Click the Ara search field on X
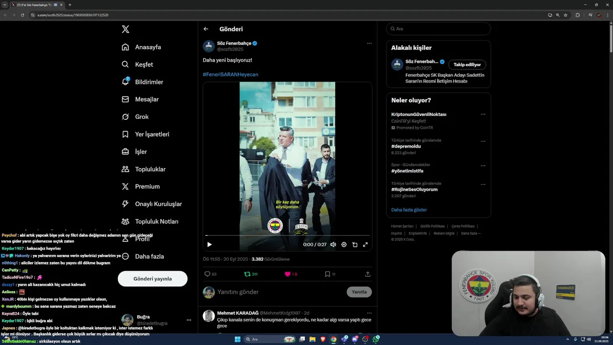Viewport: 613px width, 345px height. (439, 29)
